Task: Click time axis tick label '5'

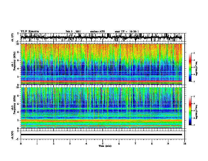Action: click(103, 144)
